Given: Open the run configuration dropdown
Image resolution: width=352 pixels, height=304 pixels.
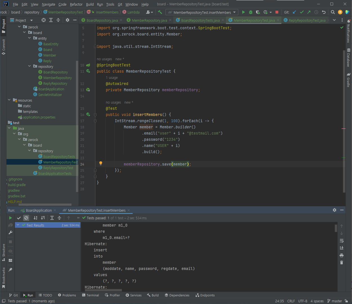Looking at the screenshot, I should 202,12.
